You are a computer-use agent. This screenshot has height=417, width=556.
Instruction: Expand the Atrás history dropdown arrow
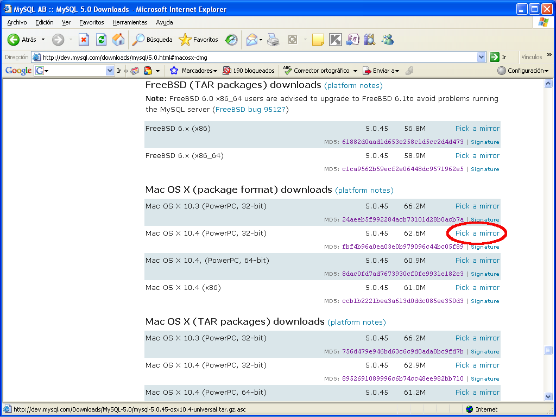43,40
